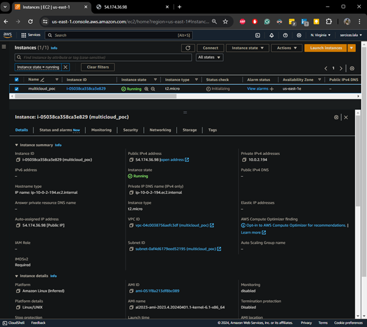Open the AWS CloudShell icon in top navigation
Viewport: 367px width, 327px height.
tap(257, 35)
